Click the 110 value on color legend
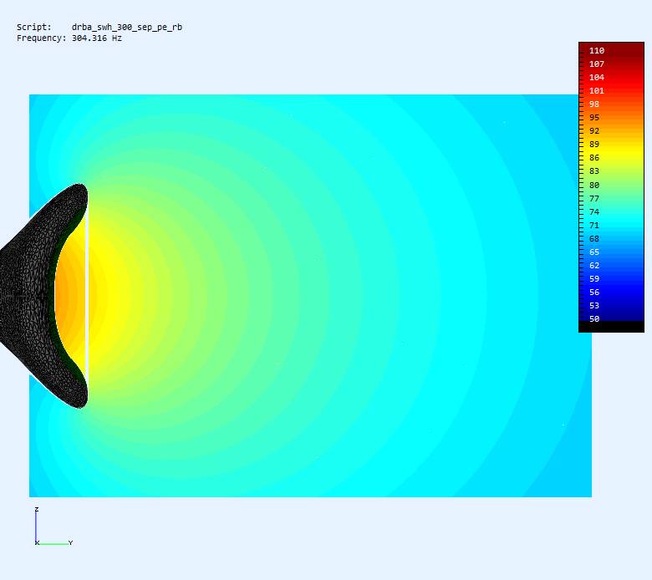652x580 pixels. coord(597,51)
